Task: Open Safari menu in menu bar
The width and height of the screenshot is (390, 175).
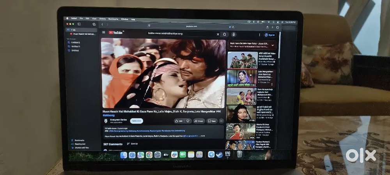Action: click(74, 18)
